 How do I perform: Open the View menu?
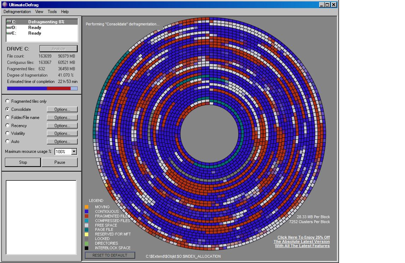pyautogui.click(x=39, y=12)
